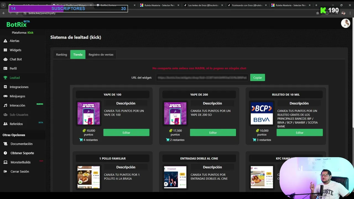The height and width of the screenshot is (199, 354).
Task: Click the Cerrar Sesión exit icon
Action: coord(5,171)
